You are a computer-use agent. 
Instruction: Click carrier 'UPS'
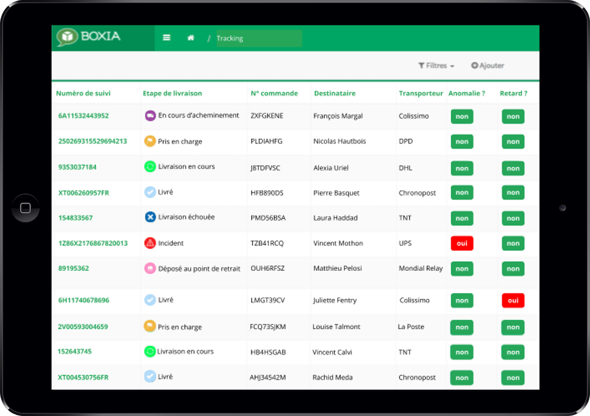click(x=405, y=243)
